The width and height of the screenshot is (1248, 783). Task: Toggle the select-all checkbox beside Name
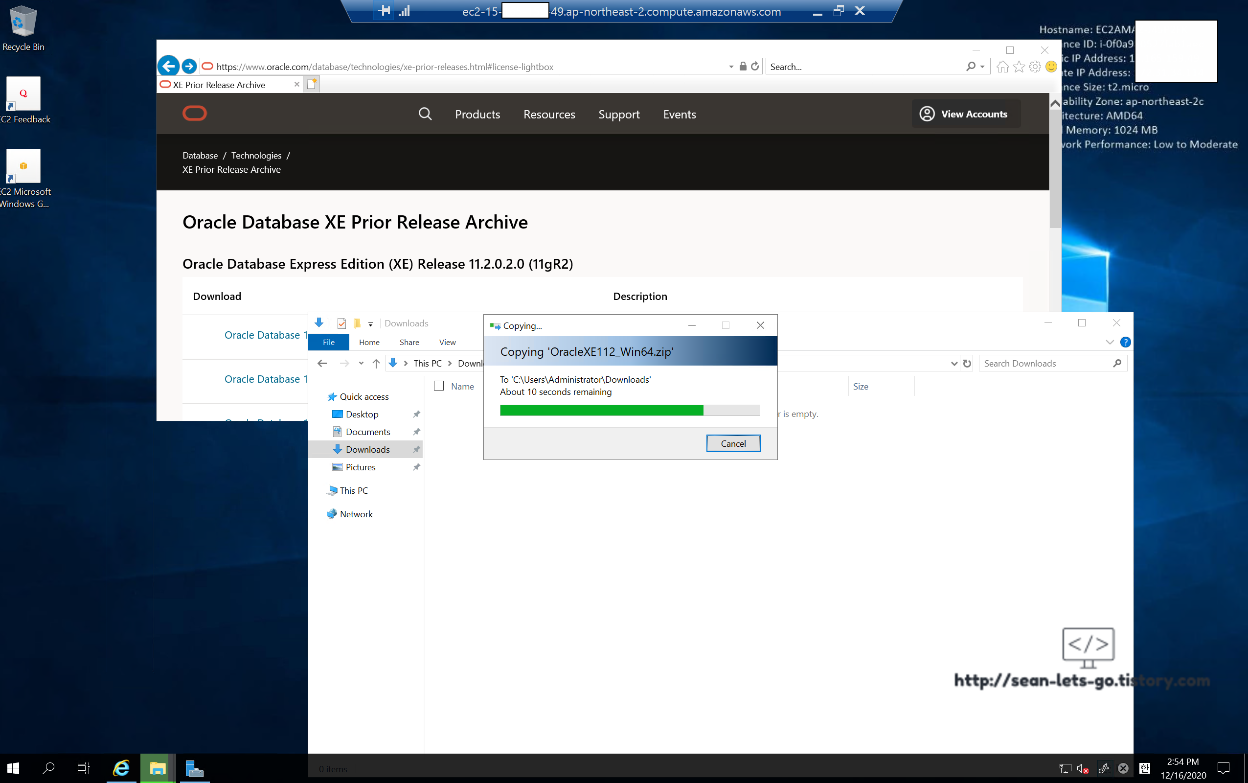point(439,386)
